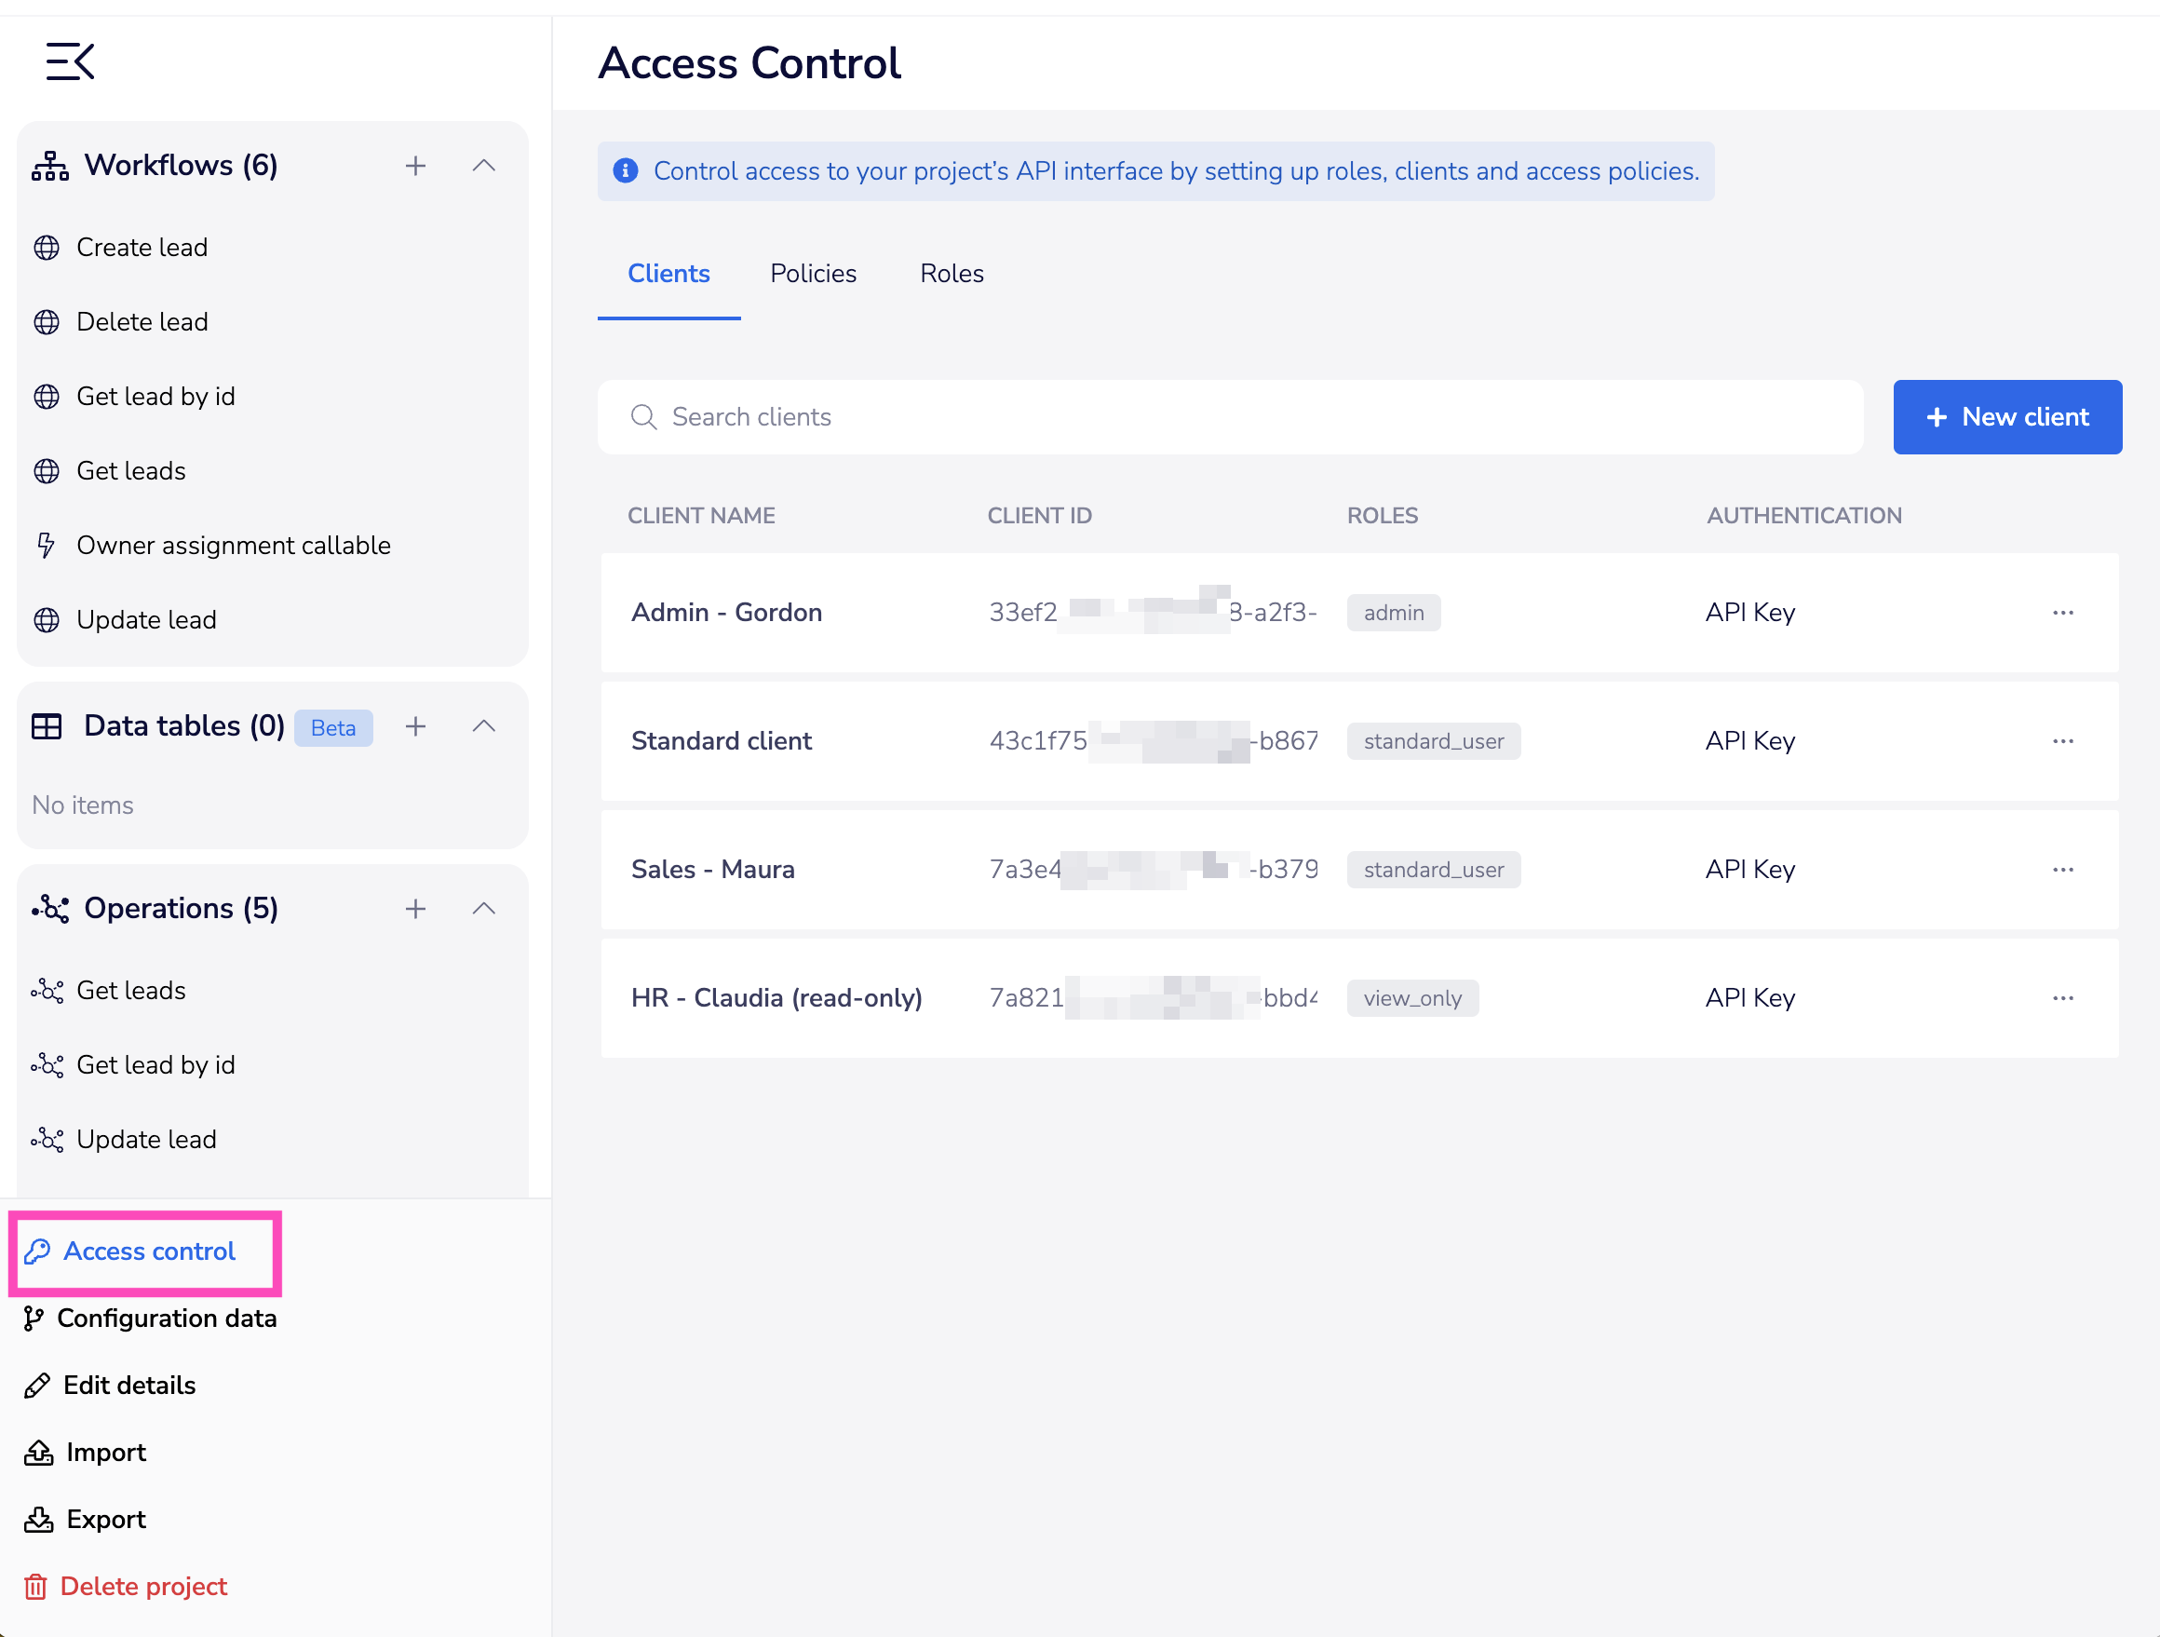Collapse the Workflows section
The height and width of the screenshot is (1637, 2160).
click(484, 165)
